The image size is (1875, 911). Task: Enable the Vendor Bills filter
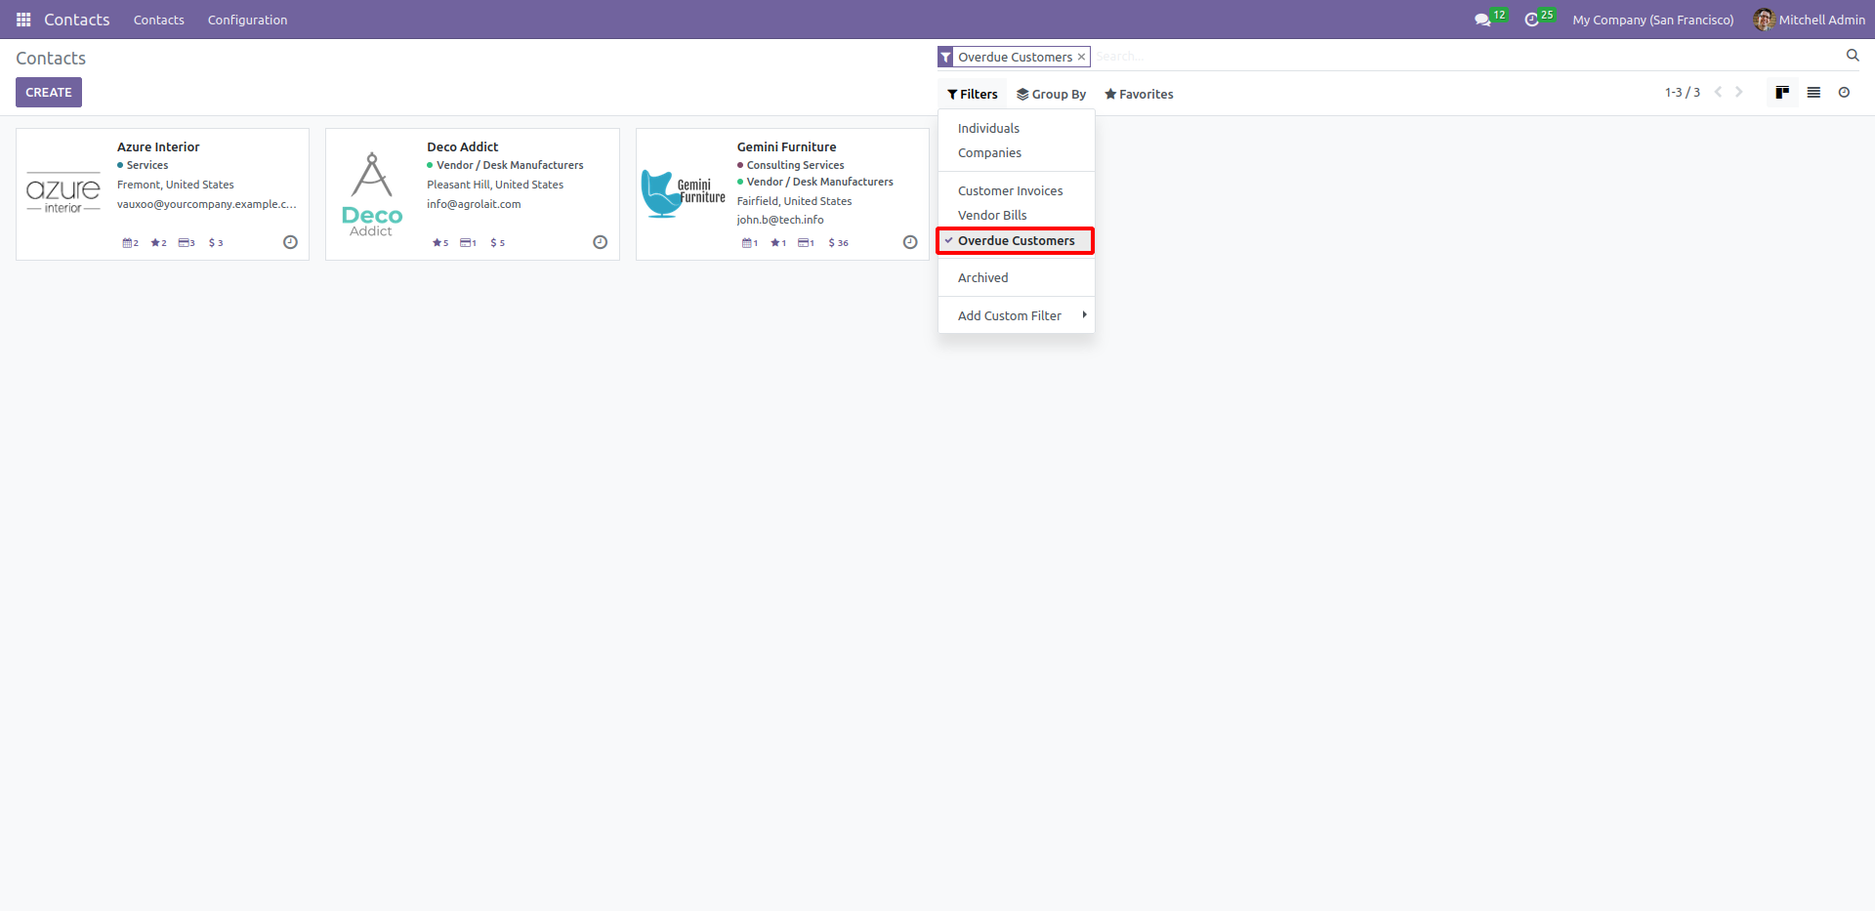1016,216
